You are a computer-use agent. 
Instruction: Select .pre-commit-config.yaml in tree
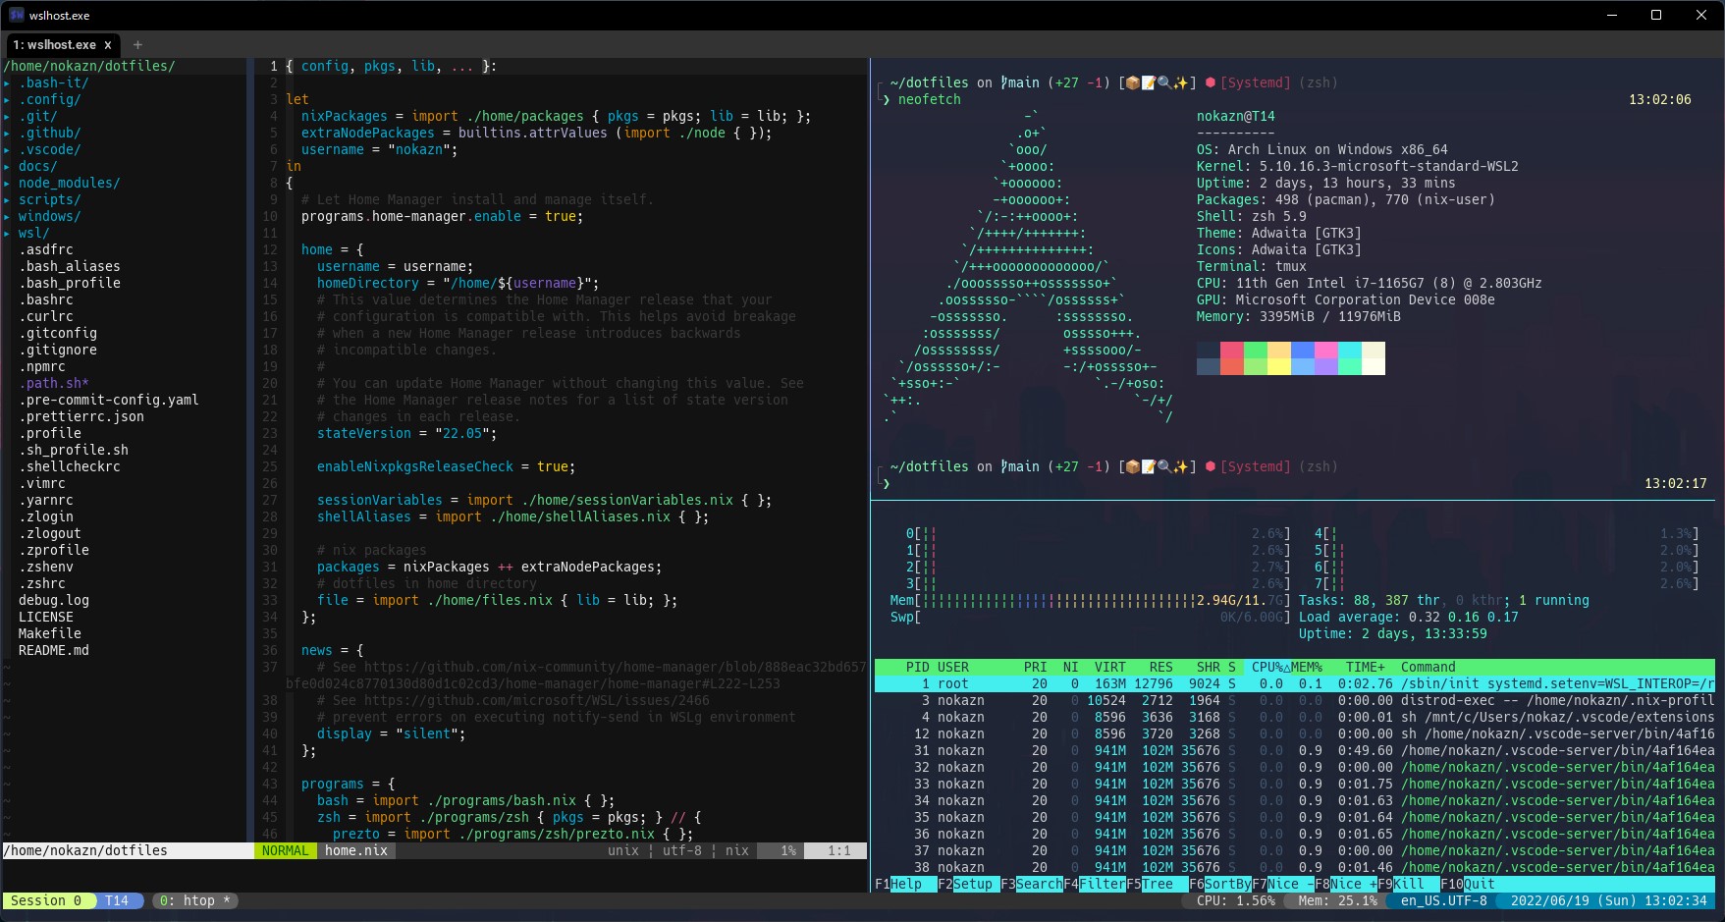coord(109,400)
